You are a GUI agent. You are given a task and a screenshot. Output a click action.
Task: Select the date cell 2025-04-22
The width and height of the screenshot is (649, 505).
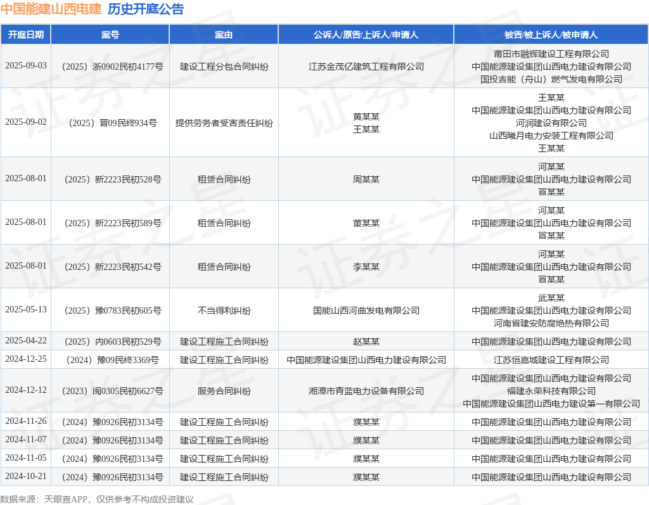[25, 341]
